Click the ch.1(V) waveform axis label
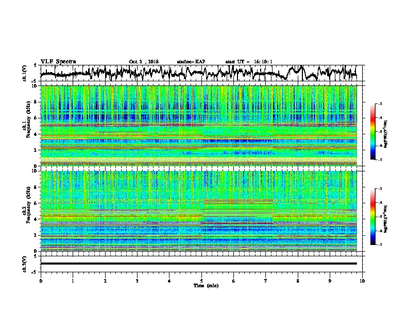 [24, 73]
